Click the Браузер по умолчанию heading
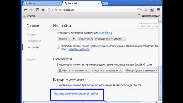This screenshot has height=103, width=183. [x=69, y=80]
